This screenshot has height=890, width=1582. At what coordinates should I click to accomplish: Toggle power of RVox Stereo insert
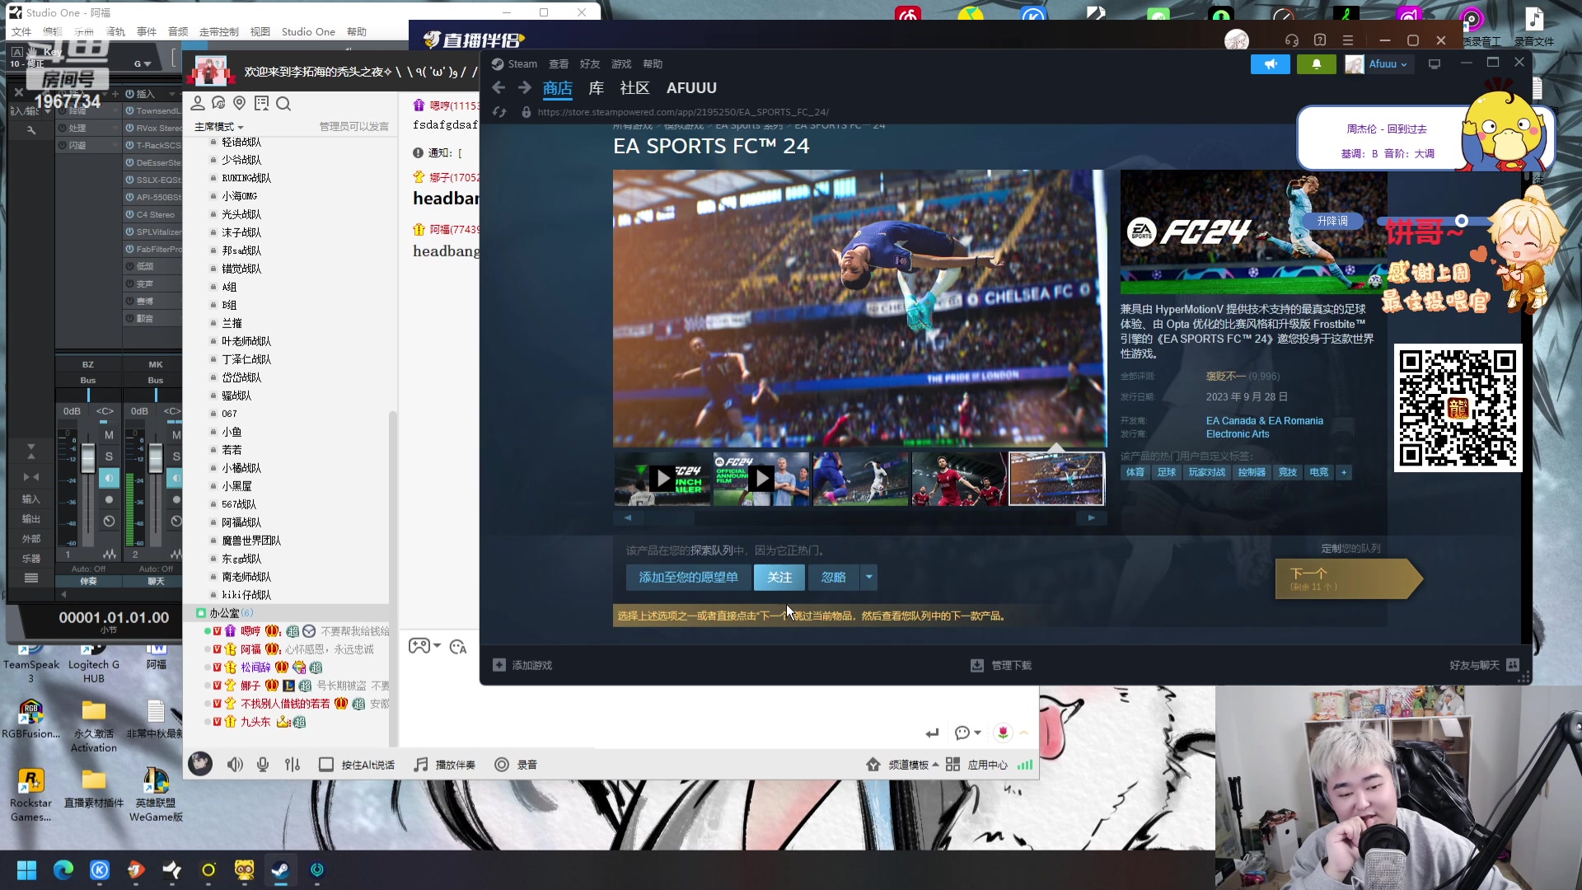130,128
